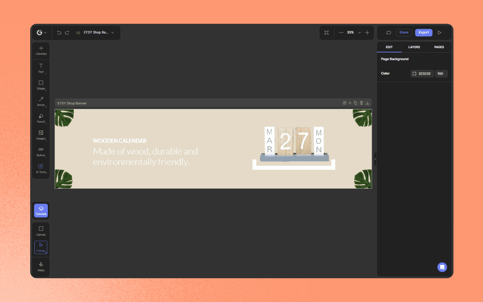Click the cloud save status icon
Image resolution: width=483 pixels, height=302 pixels.
[78, 32]
